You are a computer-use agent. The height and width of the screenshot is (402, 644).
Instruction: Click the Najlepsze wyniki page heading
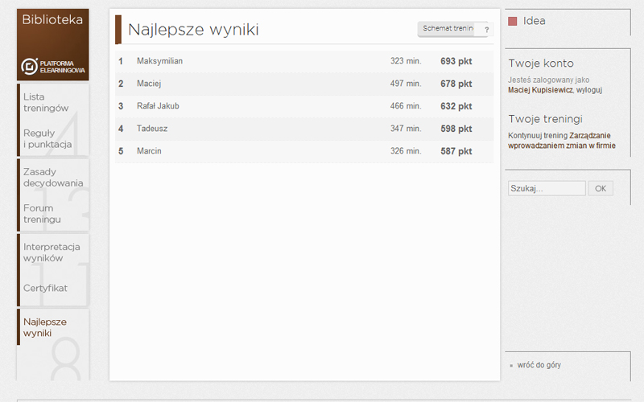pyautogui.click(x=193, y=30)
